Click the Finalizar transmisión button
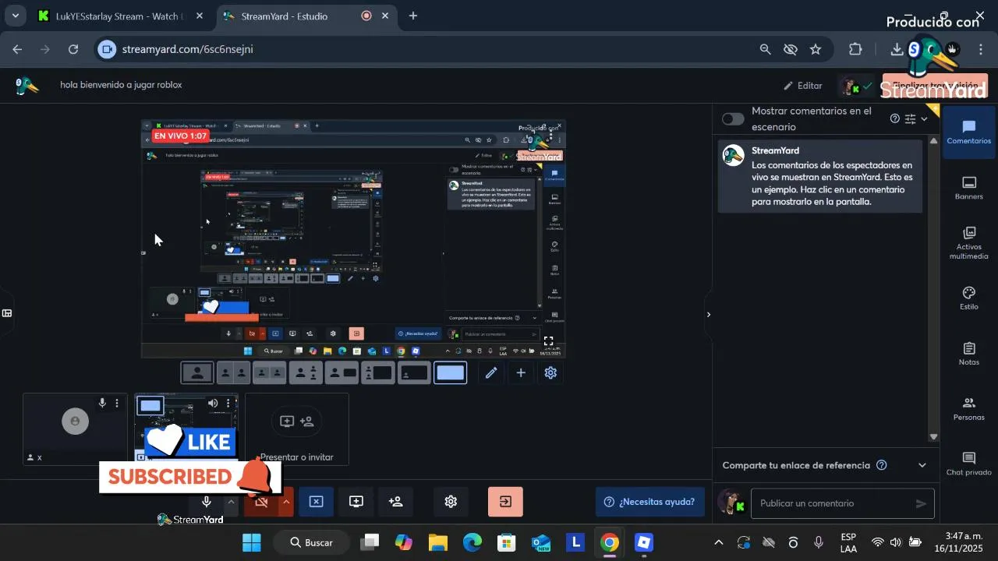The width and height of the screenshot is (998, 561). click(935, 86)
